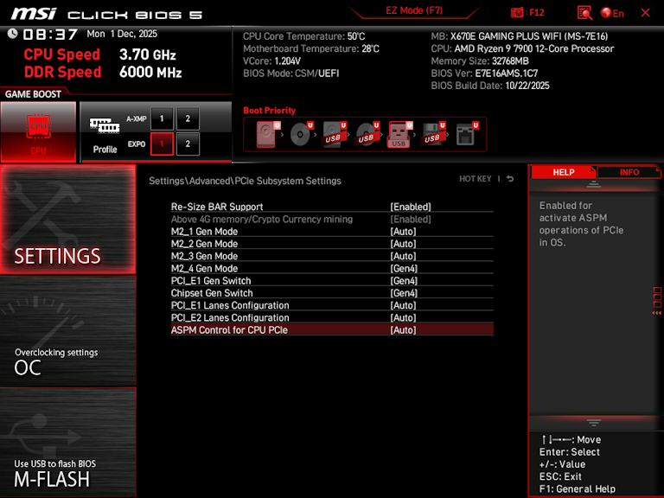Click the help panel's upper scroll handle

(x=594, y=184)
